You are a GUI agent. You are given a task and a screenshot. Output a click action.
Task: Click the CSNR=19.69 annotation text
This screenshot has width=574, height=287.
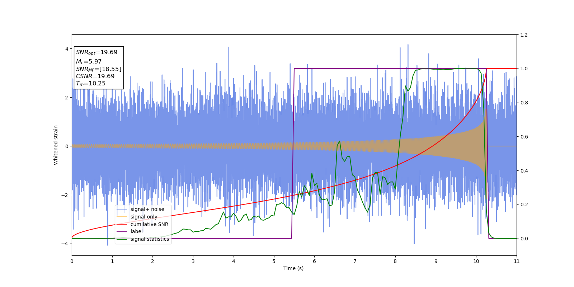tap(95, 76)
